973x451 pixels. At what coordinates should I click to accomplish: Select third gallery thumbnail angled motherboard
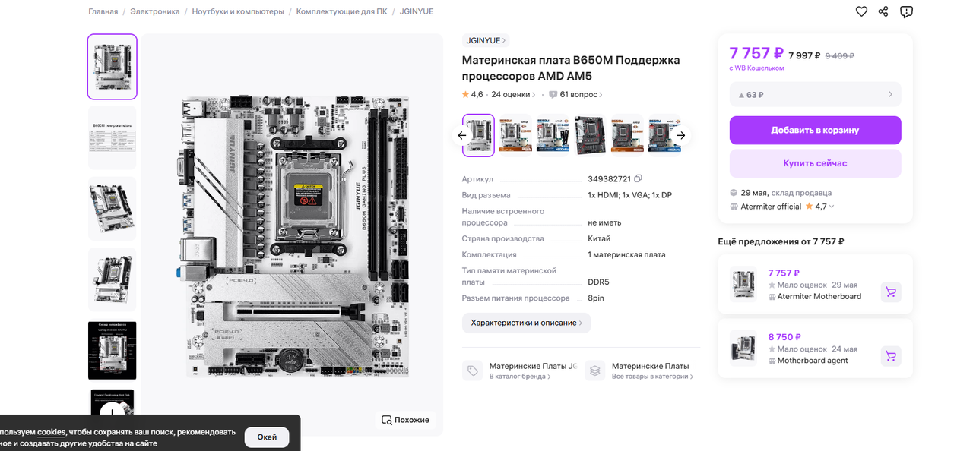point(113,209)
